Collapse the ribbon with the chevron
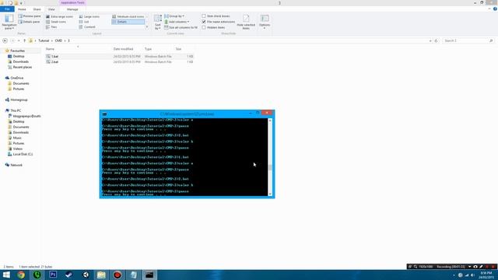The image size is (498, 280). (489, 9)
